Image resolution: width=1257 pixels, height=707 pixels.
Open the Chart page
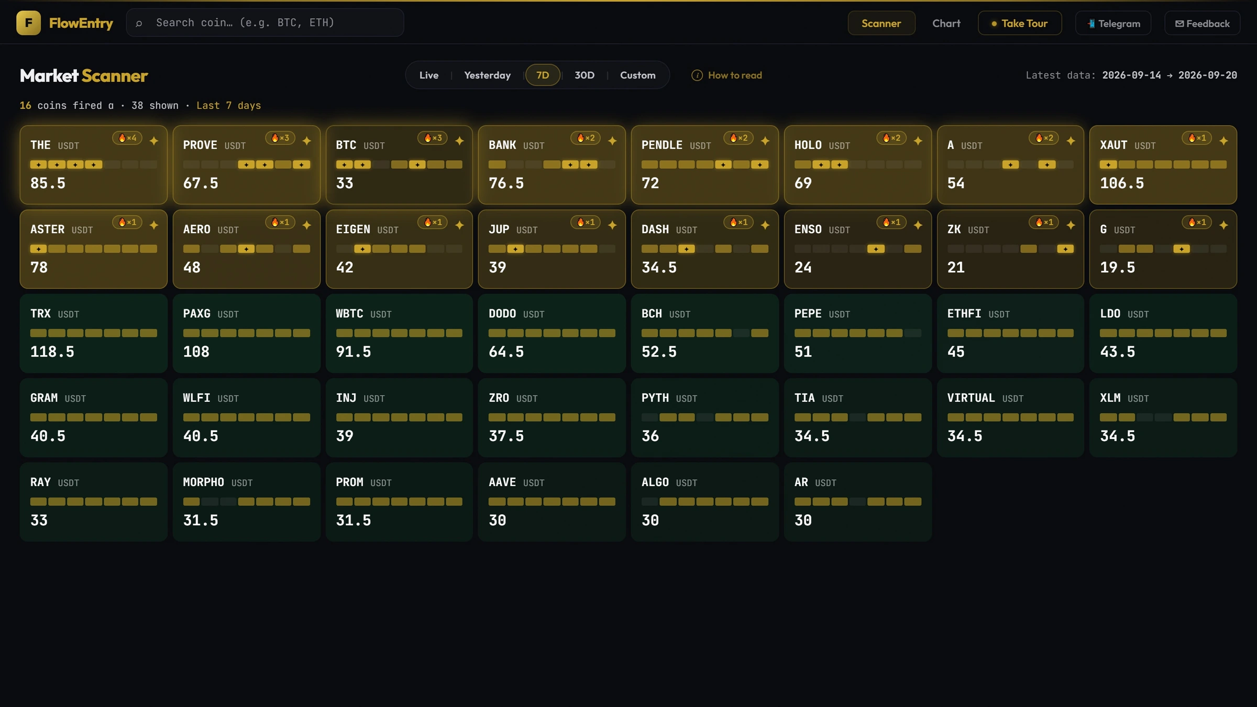(946, 23)
